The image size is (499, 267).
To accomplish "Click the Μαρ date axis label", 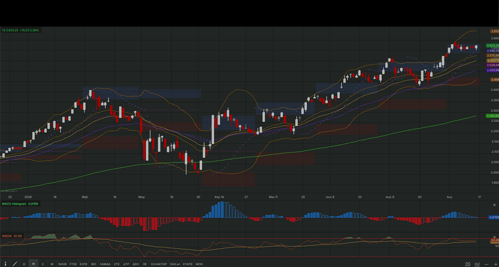I will [141, 197].
